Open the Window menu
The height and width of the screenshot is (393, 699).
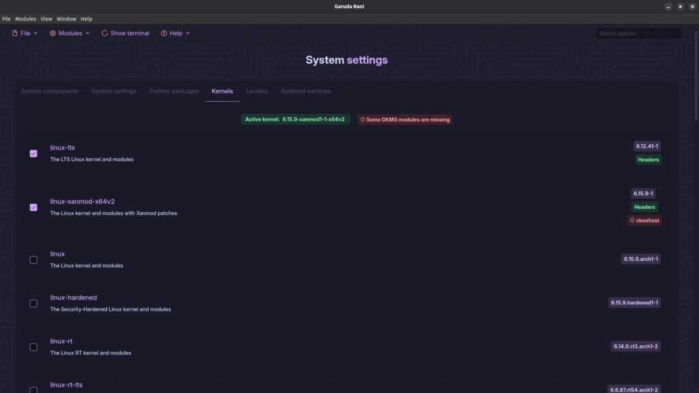pyautogui.click(x=66, y=19)
